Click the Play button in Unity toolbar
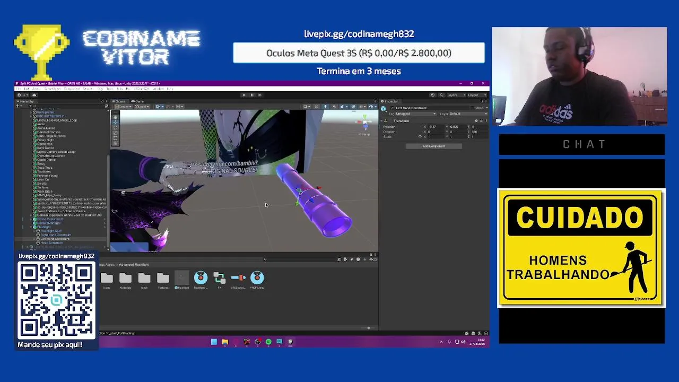 pos(244,95)
